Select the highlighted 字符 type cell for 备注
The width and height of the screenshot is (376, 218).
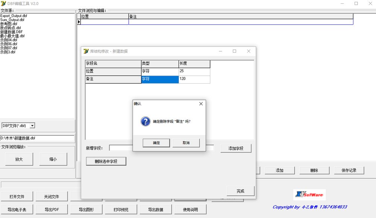[160, 79]
